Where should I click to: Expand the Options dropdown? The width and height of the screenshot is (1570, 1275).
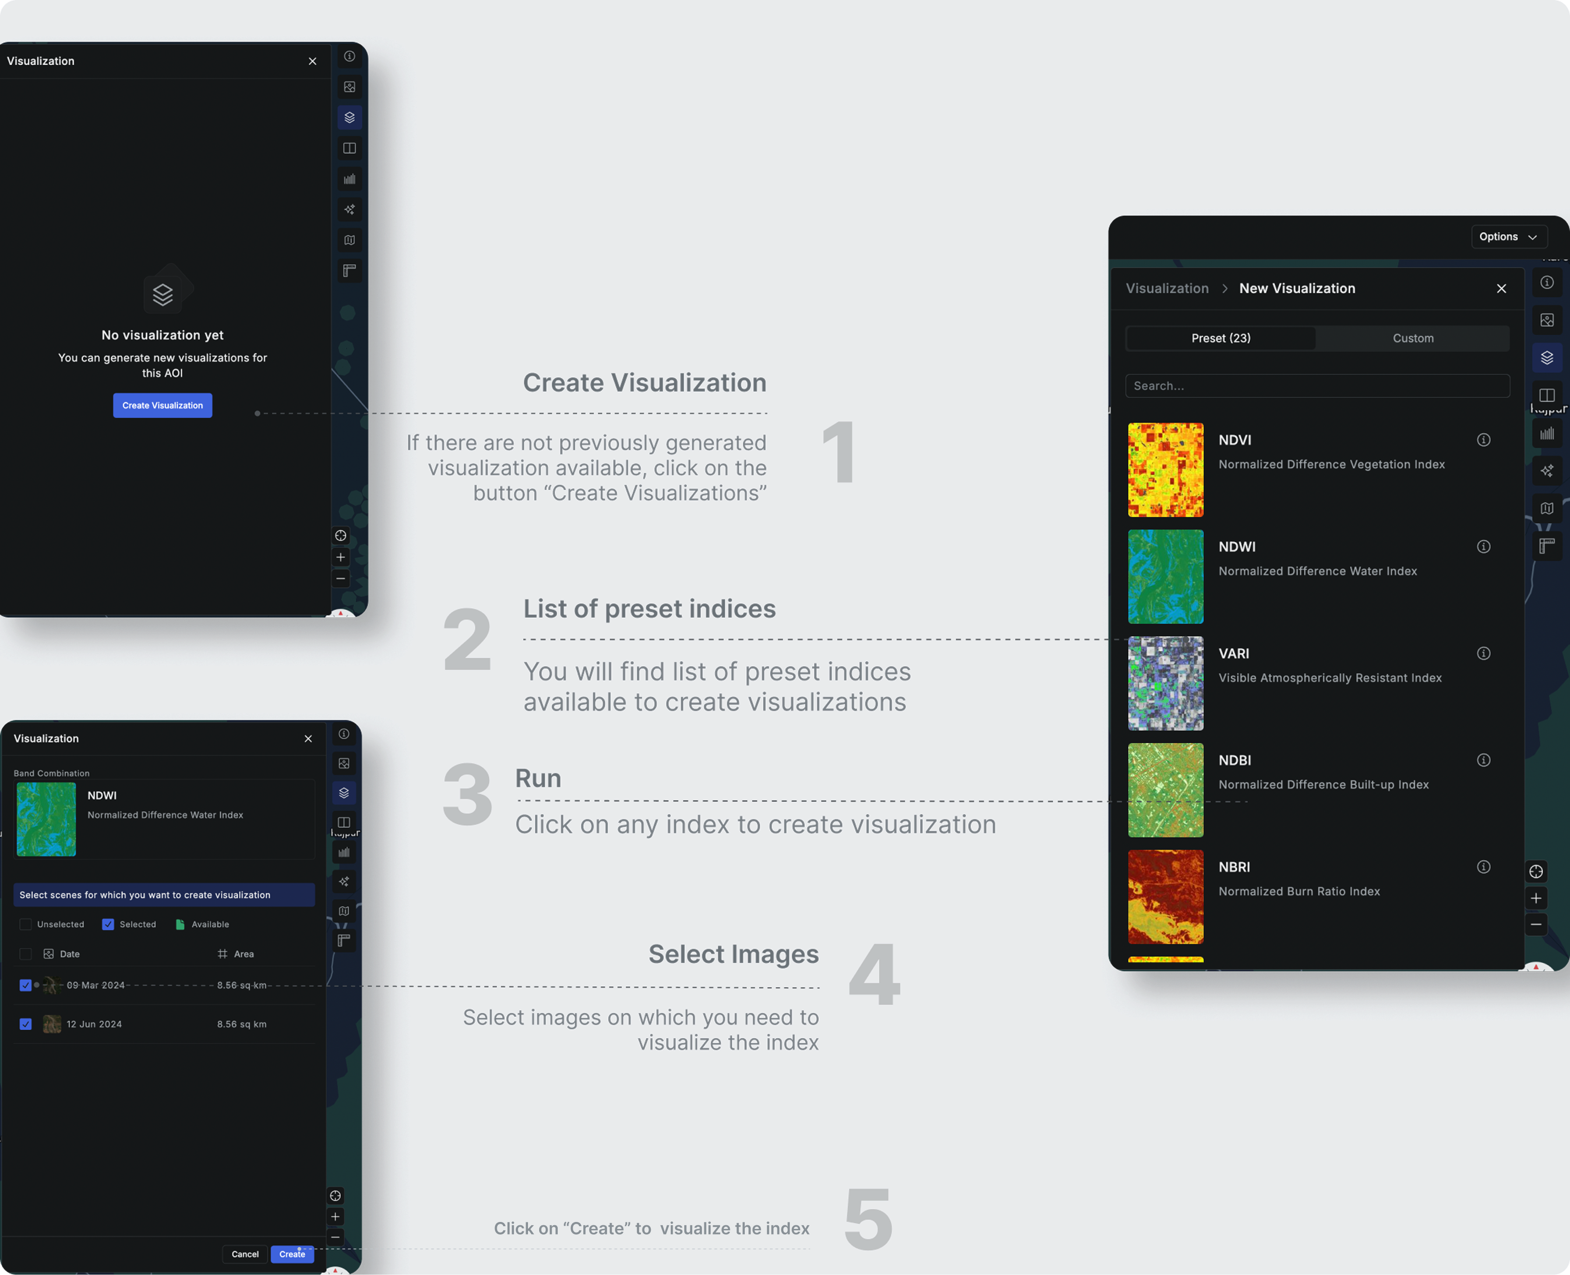1508,236
